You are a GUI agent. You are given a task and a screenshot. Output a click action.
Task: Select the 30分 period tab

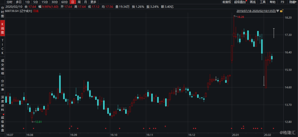[55, 2]
